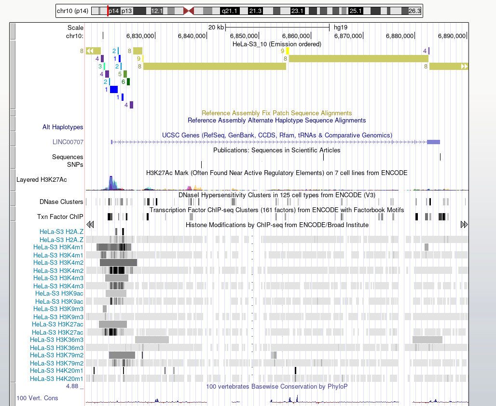
Task: Click the red position marker on chromosome ideogram
Action: (x=108, y=11)
